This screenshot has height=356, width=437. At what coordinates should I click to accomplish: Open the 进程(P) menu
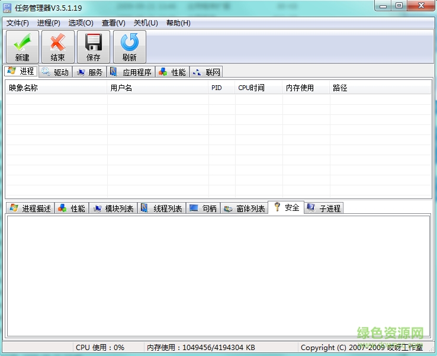pyautogui.click(x=49, y=23)
